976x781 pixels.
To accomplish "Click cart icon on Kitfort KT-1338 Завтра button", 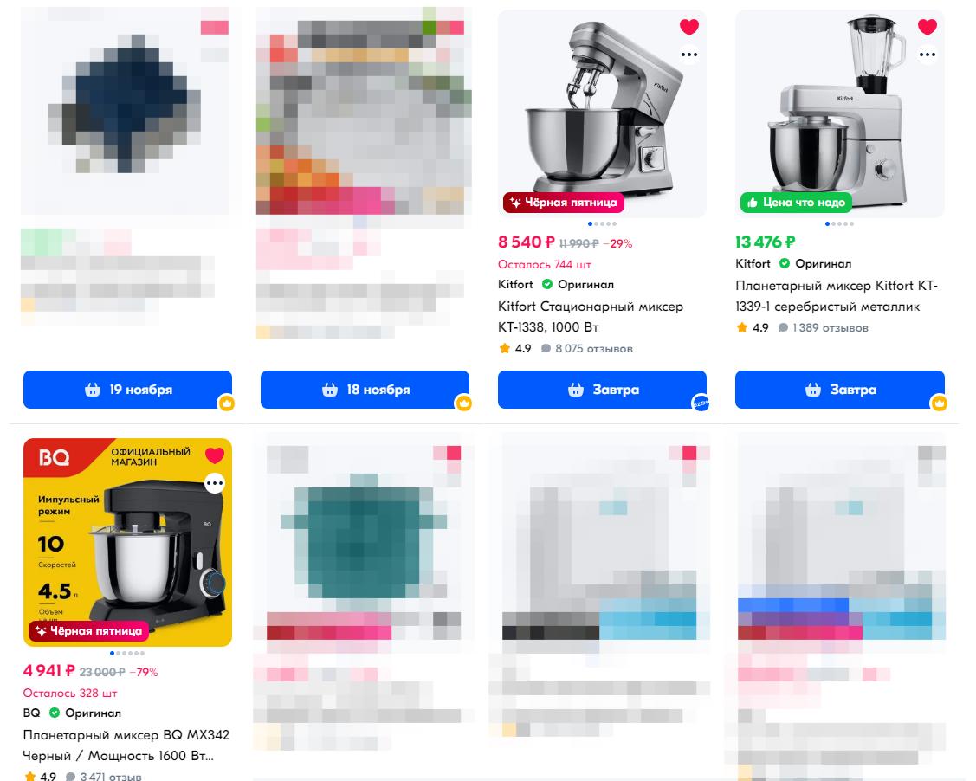I will (x=576, y=390).
